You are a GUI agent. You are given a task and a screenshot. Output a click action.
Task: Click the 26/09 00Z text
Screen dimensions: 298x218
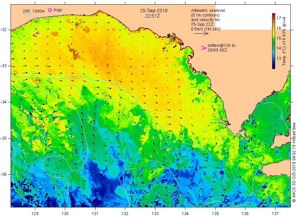click(x=217, y=50)
